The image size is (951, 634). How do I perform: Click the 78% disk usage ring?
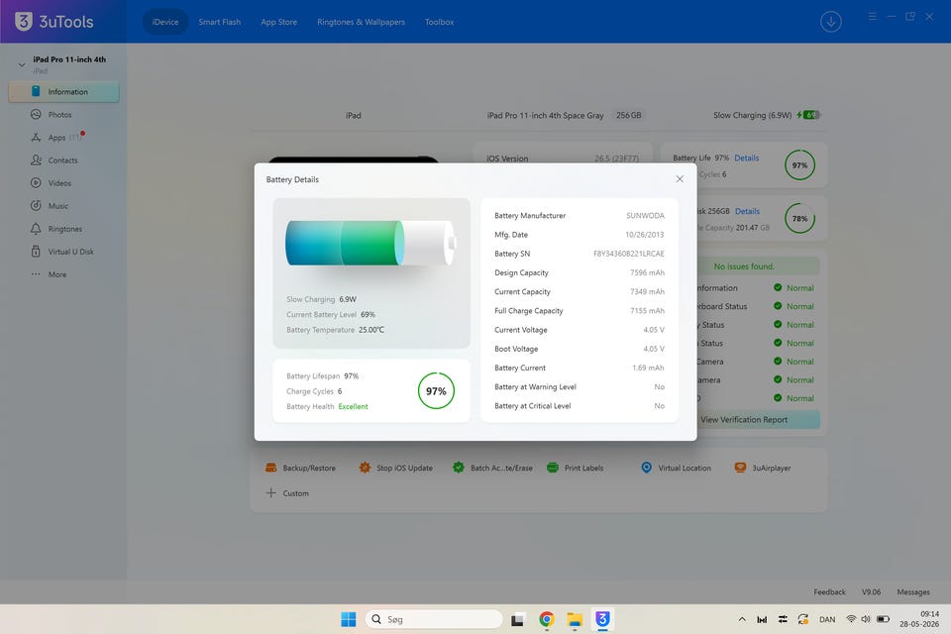click(799, 218)
